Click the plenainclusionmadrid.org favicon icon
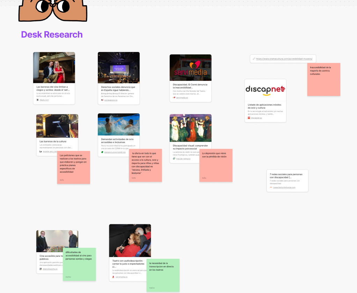This screenshot has width=357, height=293. (x=102, y=152)
